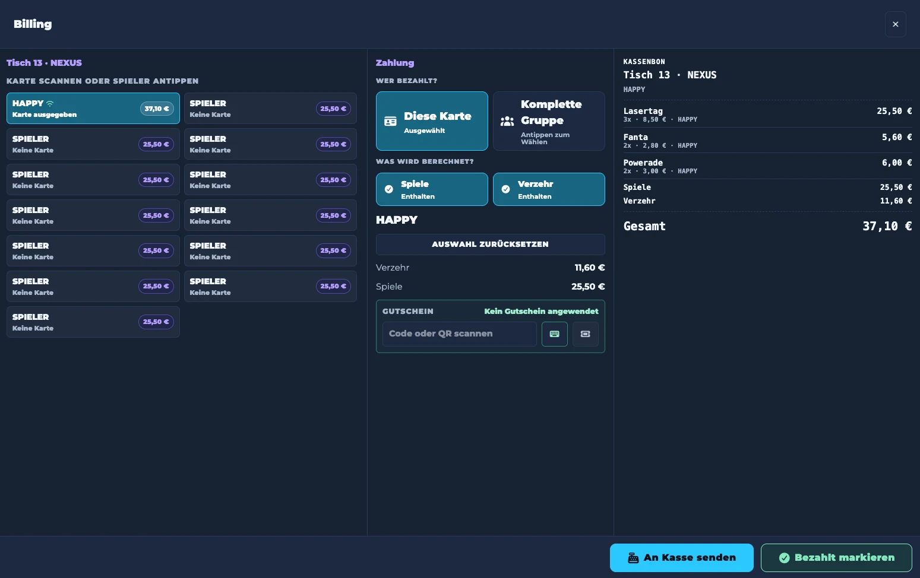The height and width of the screenshot is (578, 920).
Task: Click 'Auswahl zurücksetzen' to reset selection
Action: click(490, 244)
